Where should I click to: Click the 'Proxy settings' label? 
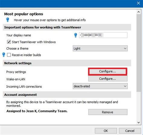click(x=16, y=72)
